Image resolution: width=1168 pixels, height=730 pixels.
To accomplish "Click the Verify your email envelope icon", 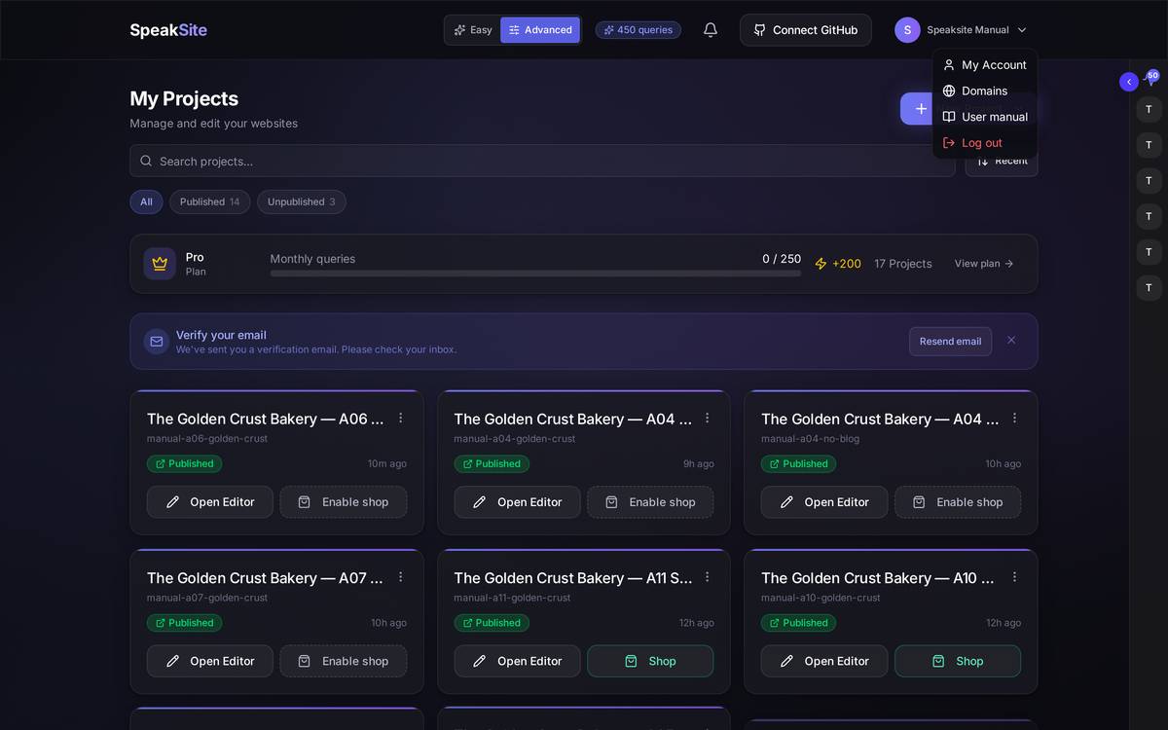I will tap(156, 342).
